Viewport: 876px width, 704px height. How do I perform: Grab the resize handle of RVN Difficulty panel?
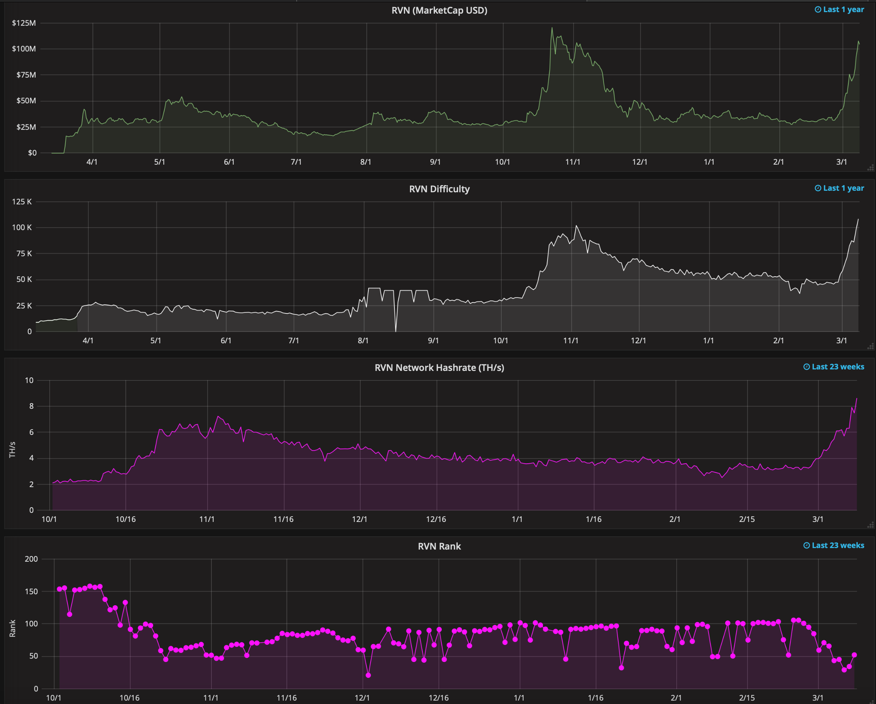870,346
